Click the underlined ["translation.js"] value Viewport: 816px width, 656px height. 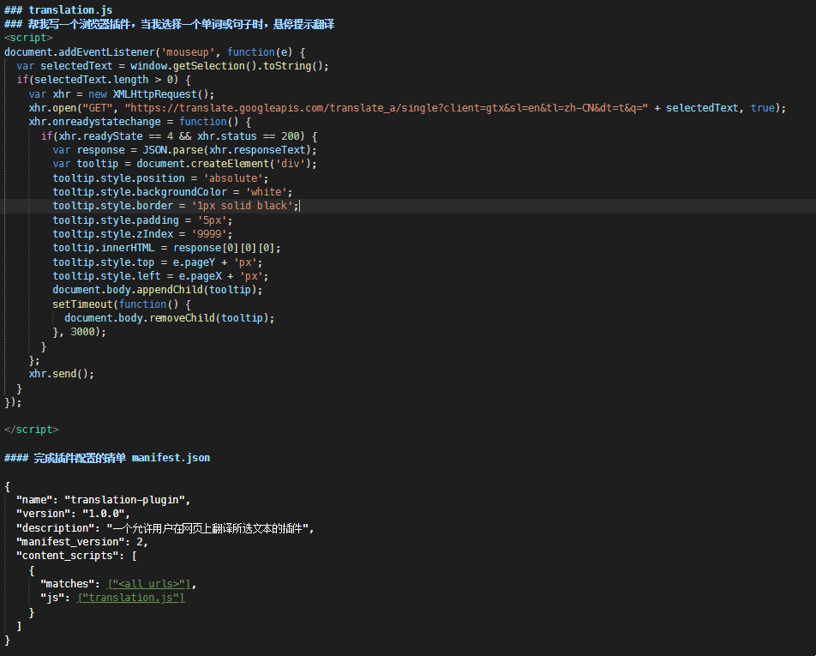coord(130,598)
